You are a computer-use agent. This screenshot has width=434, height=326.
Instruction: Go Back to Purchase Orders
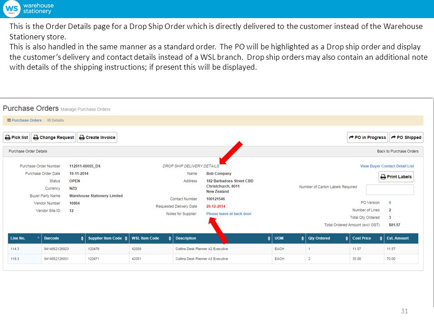[x=398, y=151]
